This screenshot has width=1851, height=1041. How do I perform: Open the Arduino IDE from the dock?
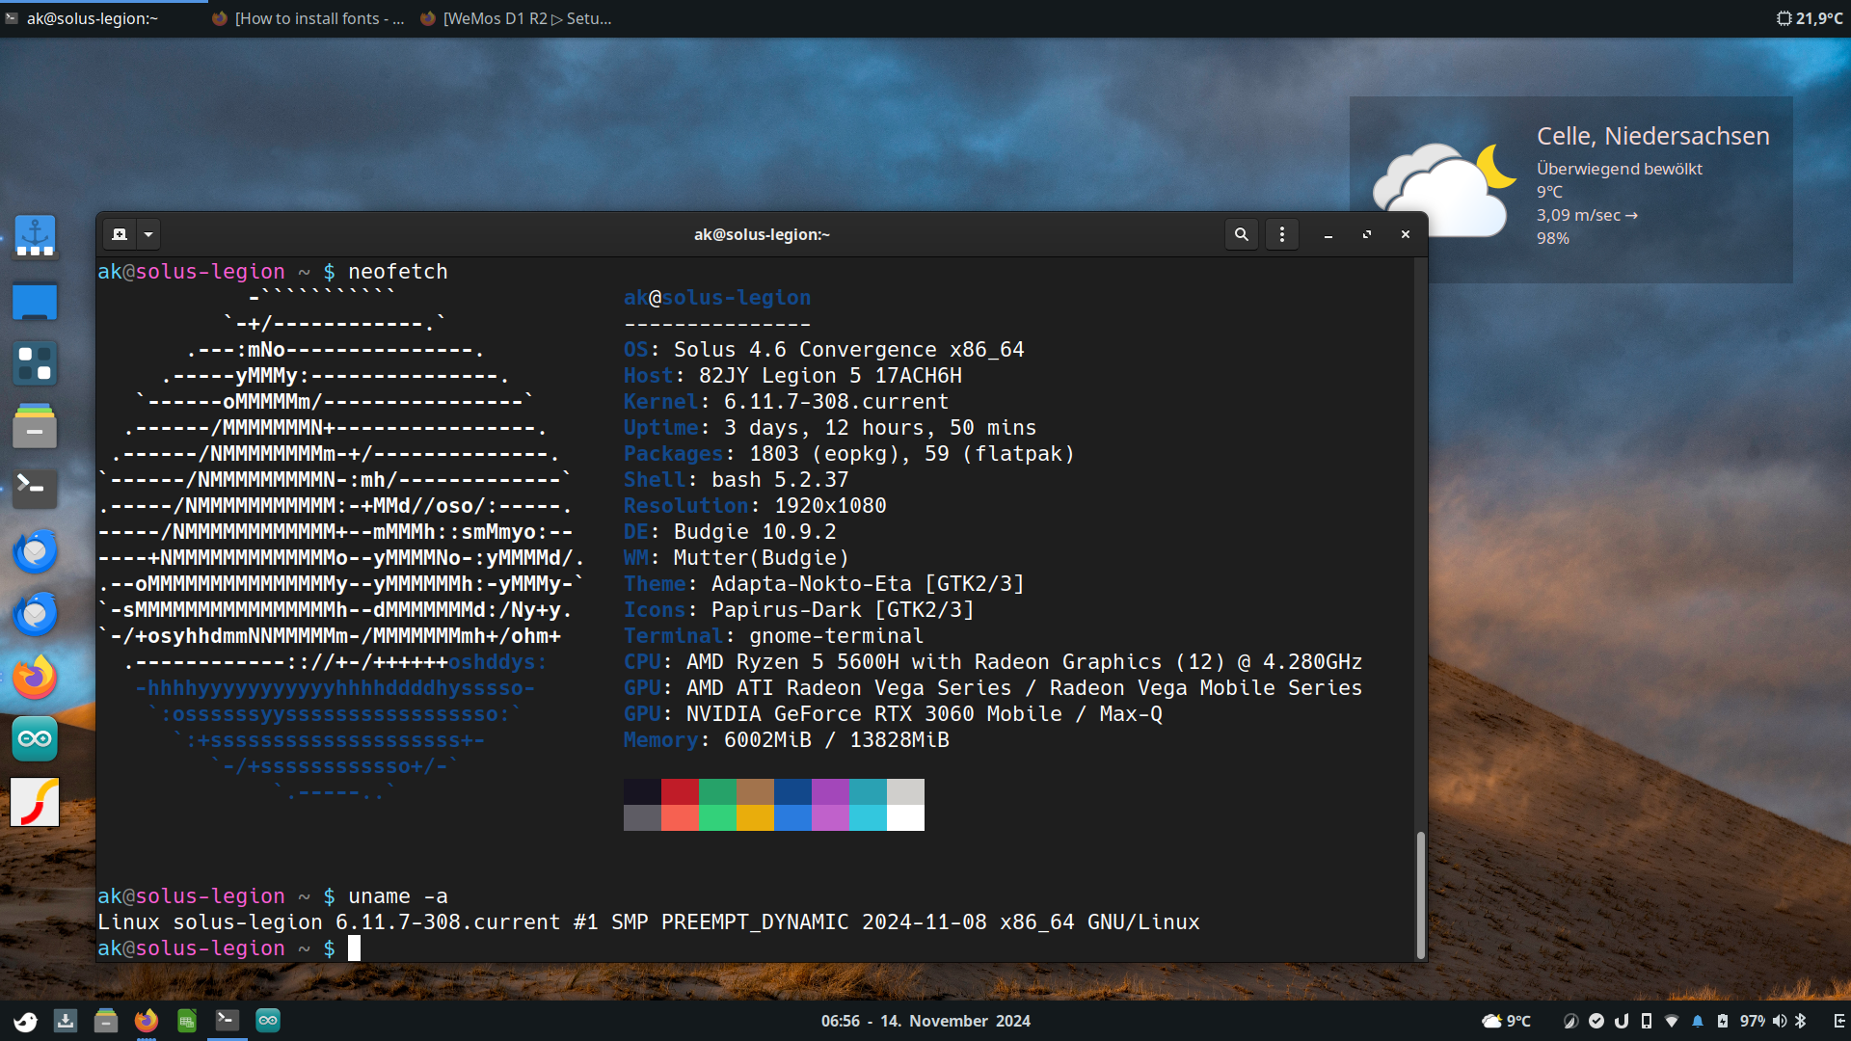35,739
